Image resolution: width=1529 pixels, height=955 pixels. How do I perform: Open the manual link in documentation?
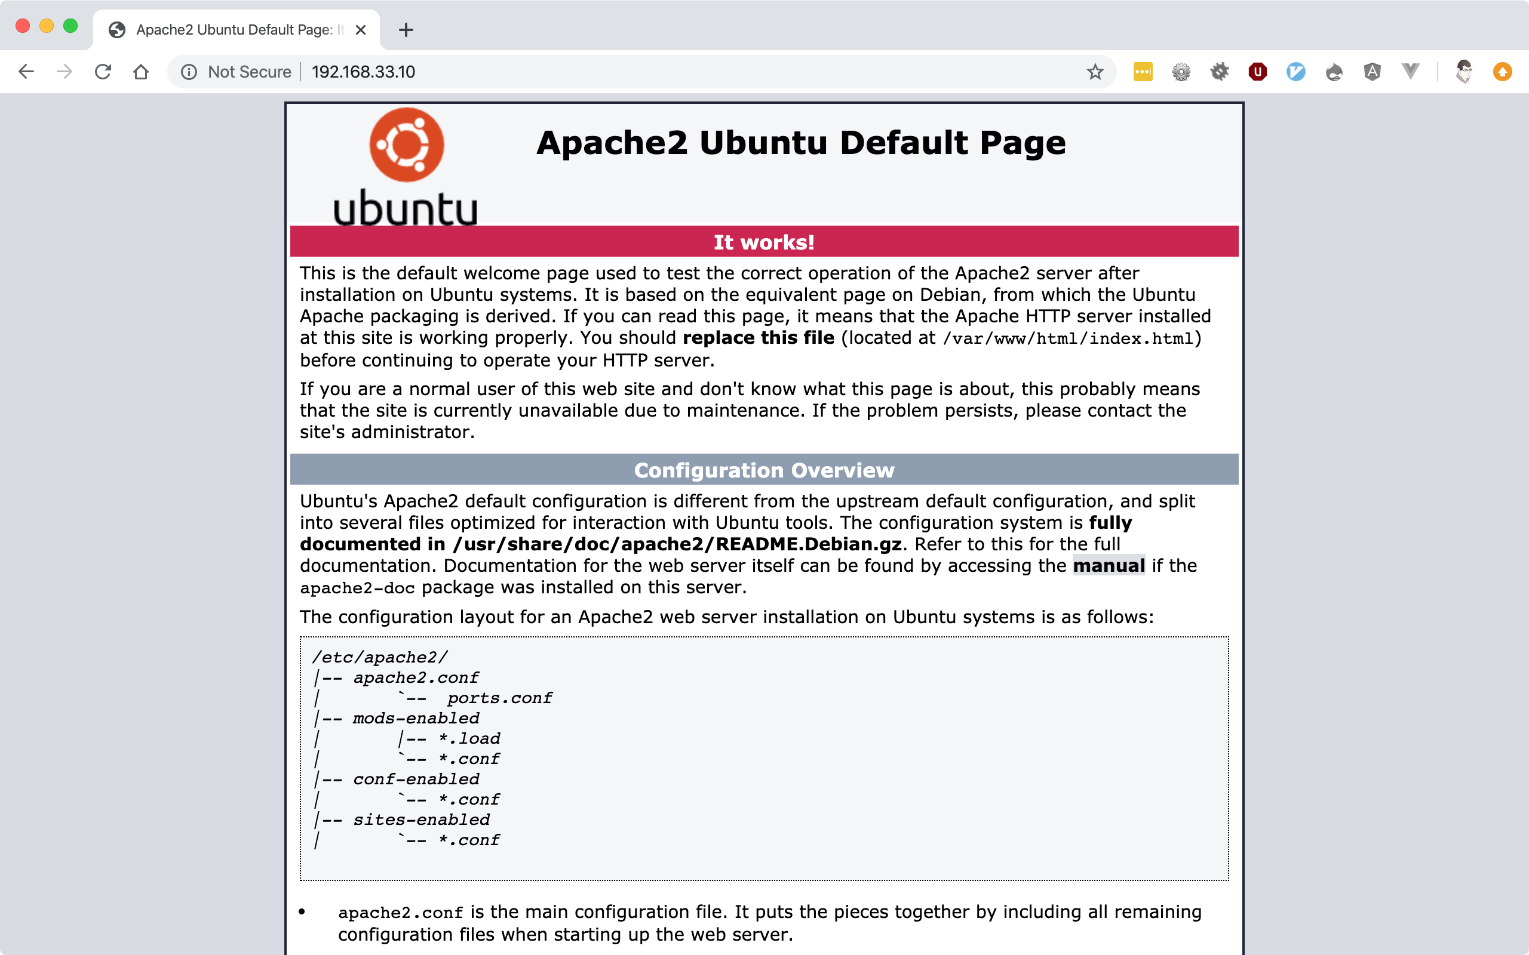coord(1108,565)
